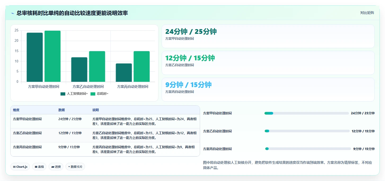Click the chart x-axis label 方案丙自动处理时间
The width and height of the screenshot is (385, 181).
click(x=133, y=87)
